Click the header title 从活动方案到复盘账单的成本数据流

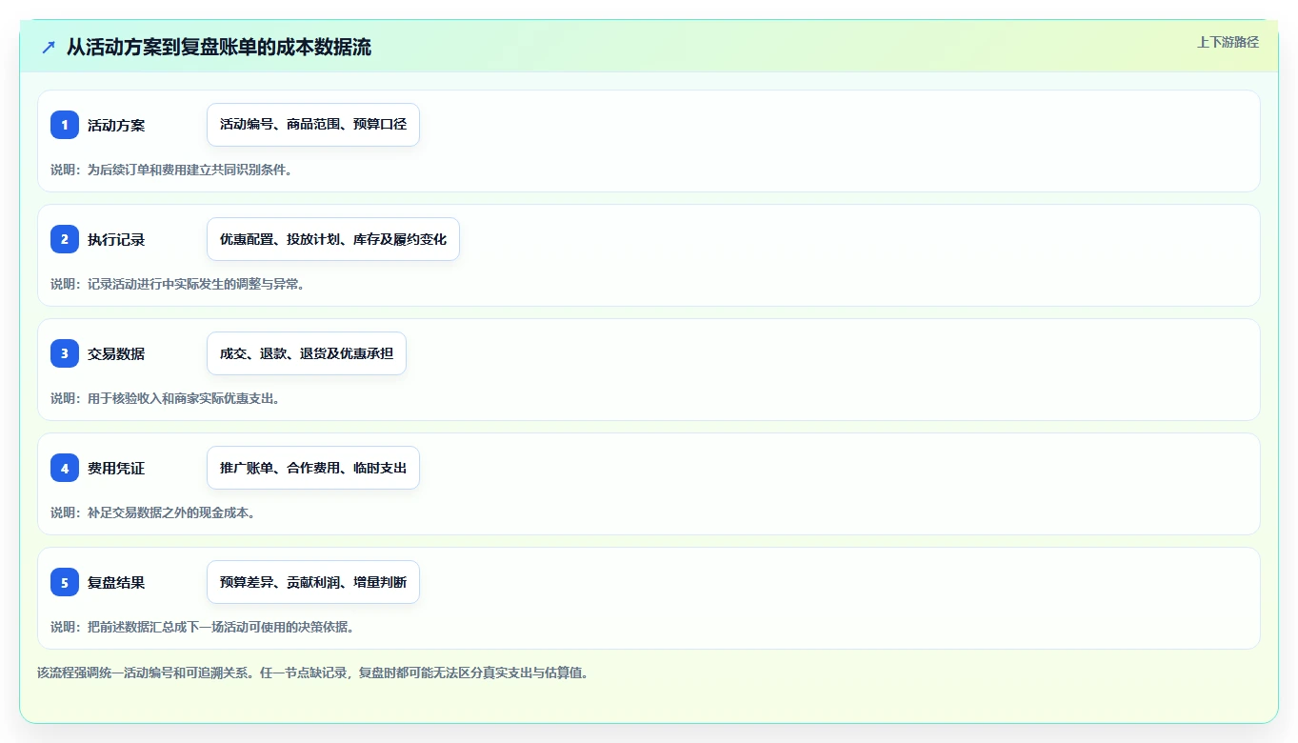point(219,47)
